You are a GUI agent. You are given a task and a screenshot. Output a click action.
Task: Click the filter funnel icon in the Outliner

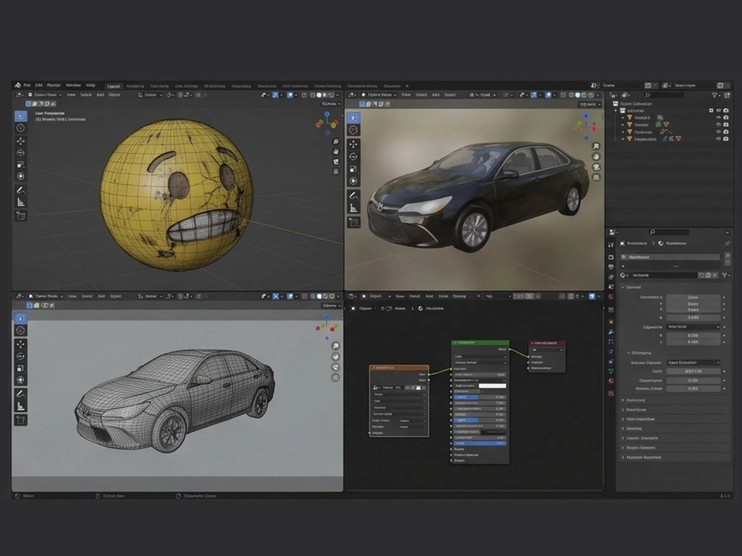coord(715,95)
